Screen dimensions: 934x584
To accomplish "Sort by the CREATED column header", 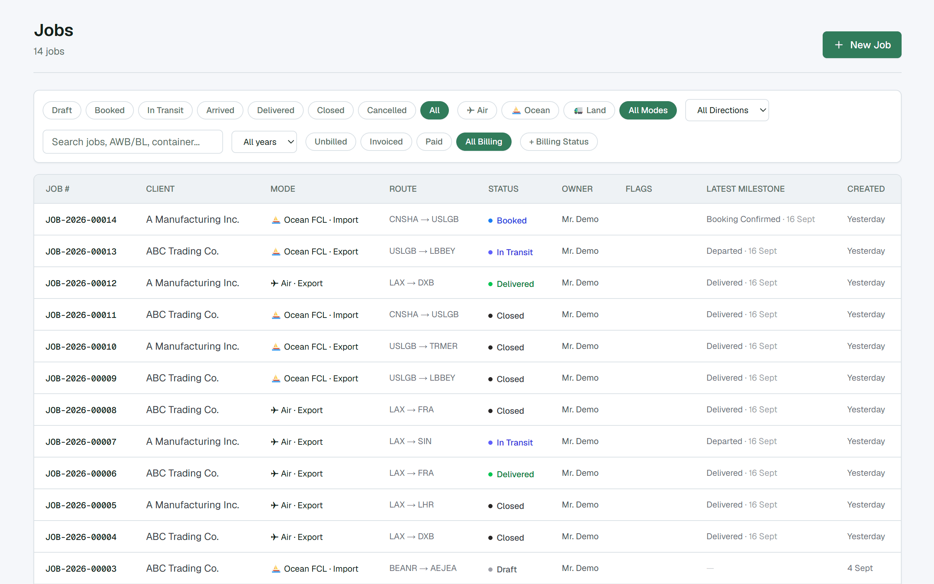I will [866, 189].
